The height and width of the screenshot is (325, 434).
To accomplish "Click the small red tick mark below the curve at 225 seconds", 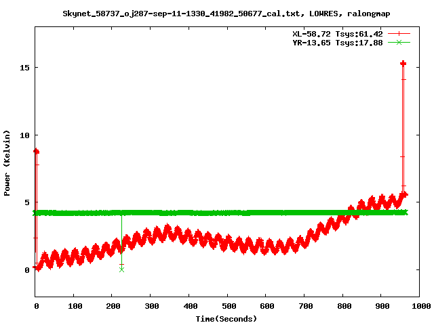I will pos(121,264).
